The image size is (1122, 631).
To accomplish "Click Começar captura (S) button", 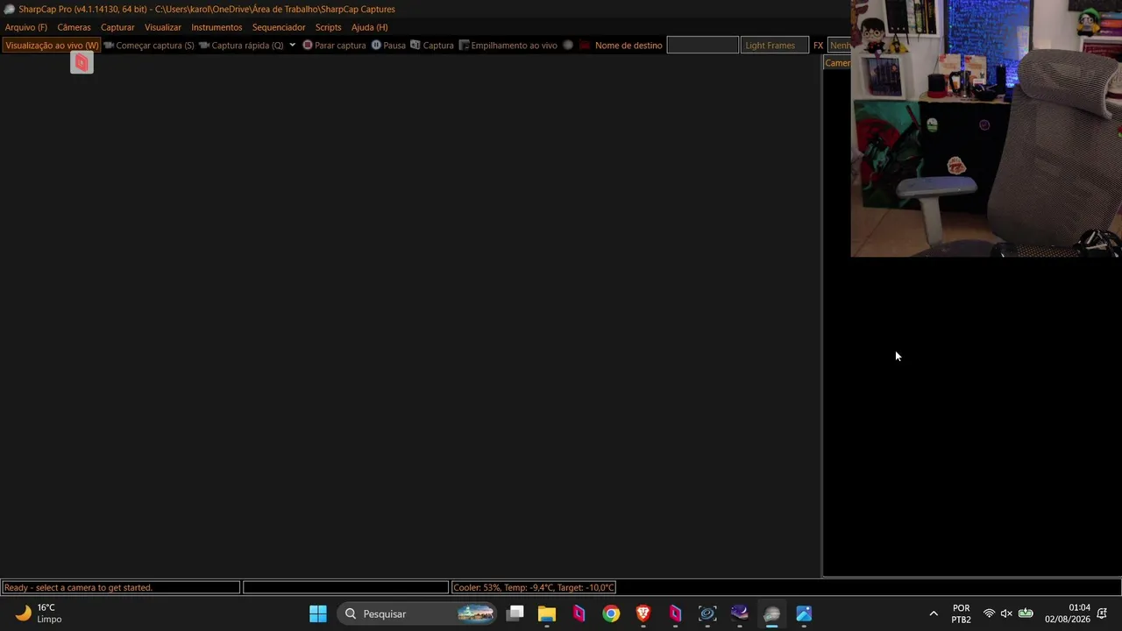I will (x=149, y=46).
